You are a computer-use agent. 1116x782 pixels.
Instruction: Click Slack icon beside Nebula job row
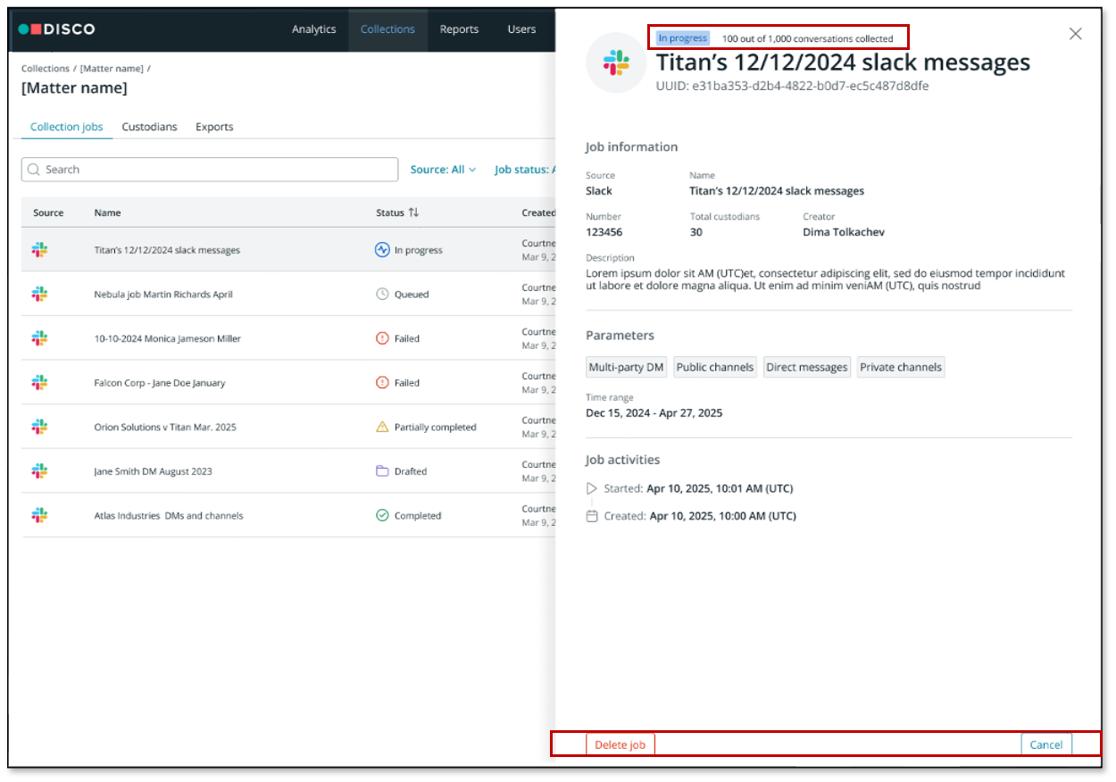click(39, 294)
